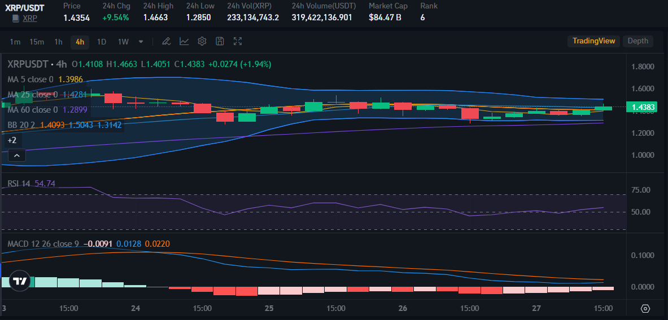Click the 24h Chg value +9.54%
Screen dimensions: 668x320
(x=115, y=18)
